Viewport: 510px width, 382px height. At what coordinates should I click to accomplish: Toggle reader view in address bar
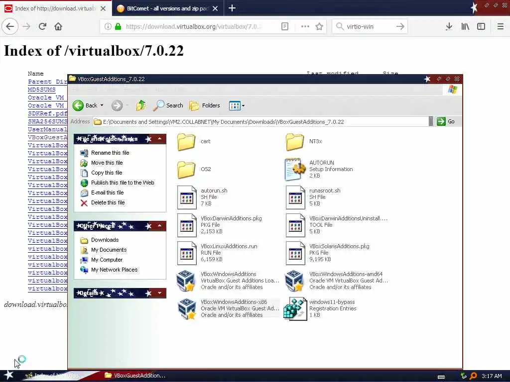click(x=284, y=27)
